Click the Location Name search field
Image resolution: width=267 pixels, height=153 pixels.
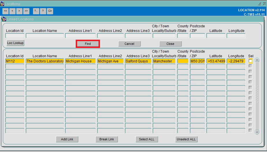[45, 36]
